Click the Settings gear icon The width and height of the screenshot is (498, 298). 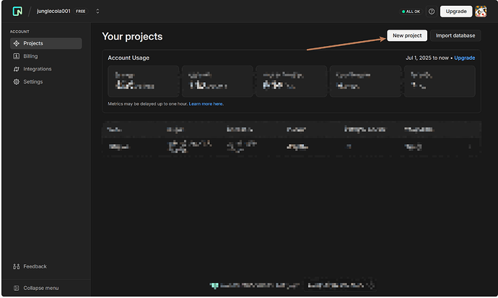coord(17,82)
